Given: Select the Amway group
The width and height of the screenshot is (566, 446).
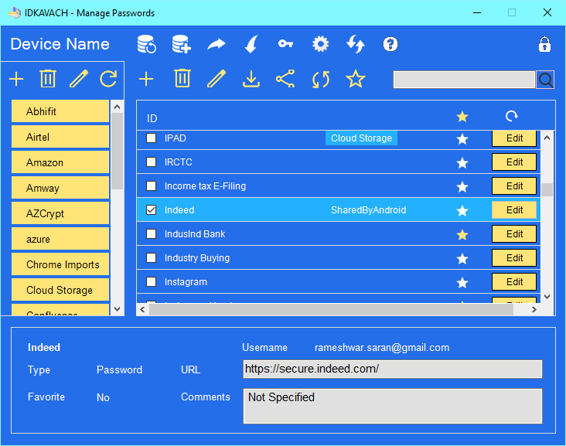Looking at the screenshot, I should click(x=60, y=188).
